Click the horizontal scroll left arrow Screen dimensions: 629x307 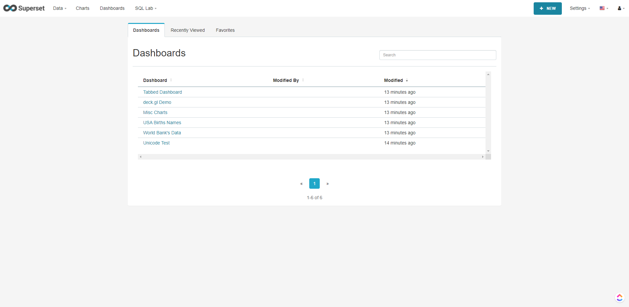[141, 157]
